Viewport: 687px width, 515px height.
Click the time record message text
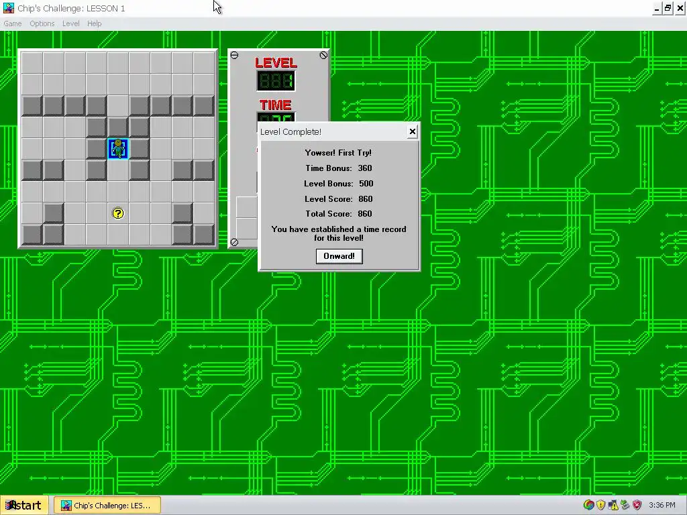click(x=339, y=233)
